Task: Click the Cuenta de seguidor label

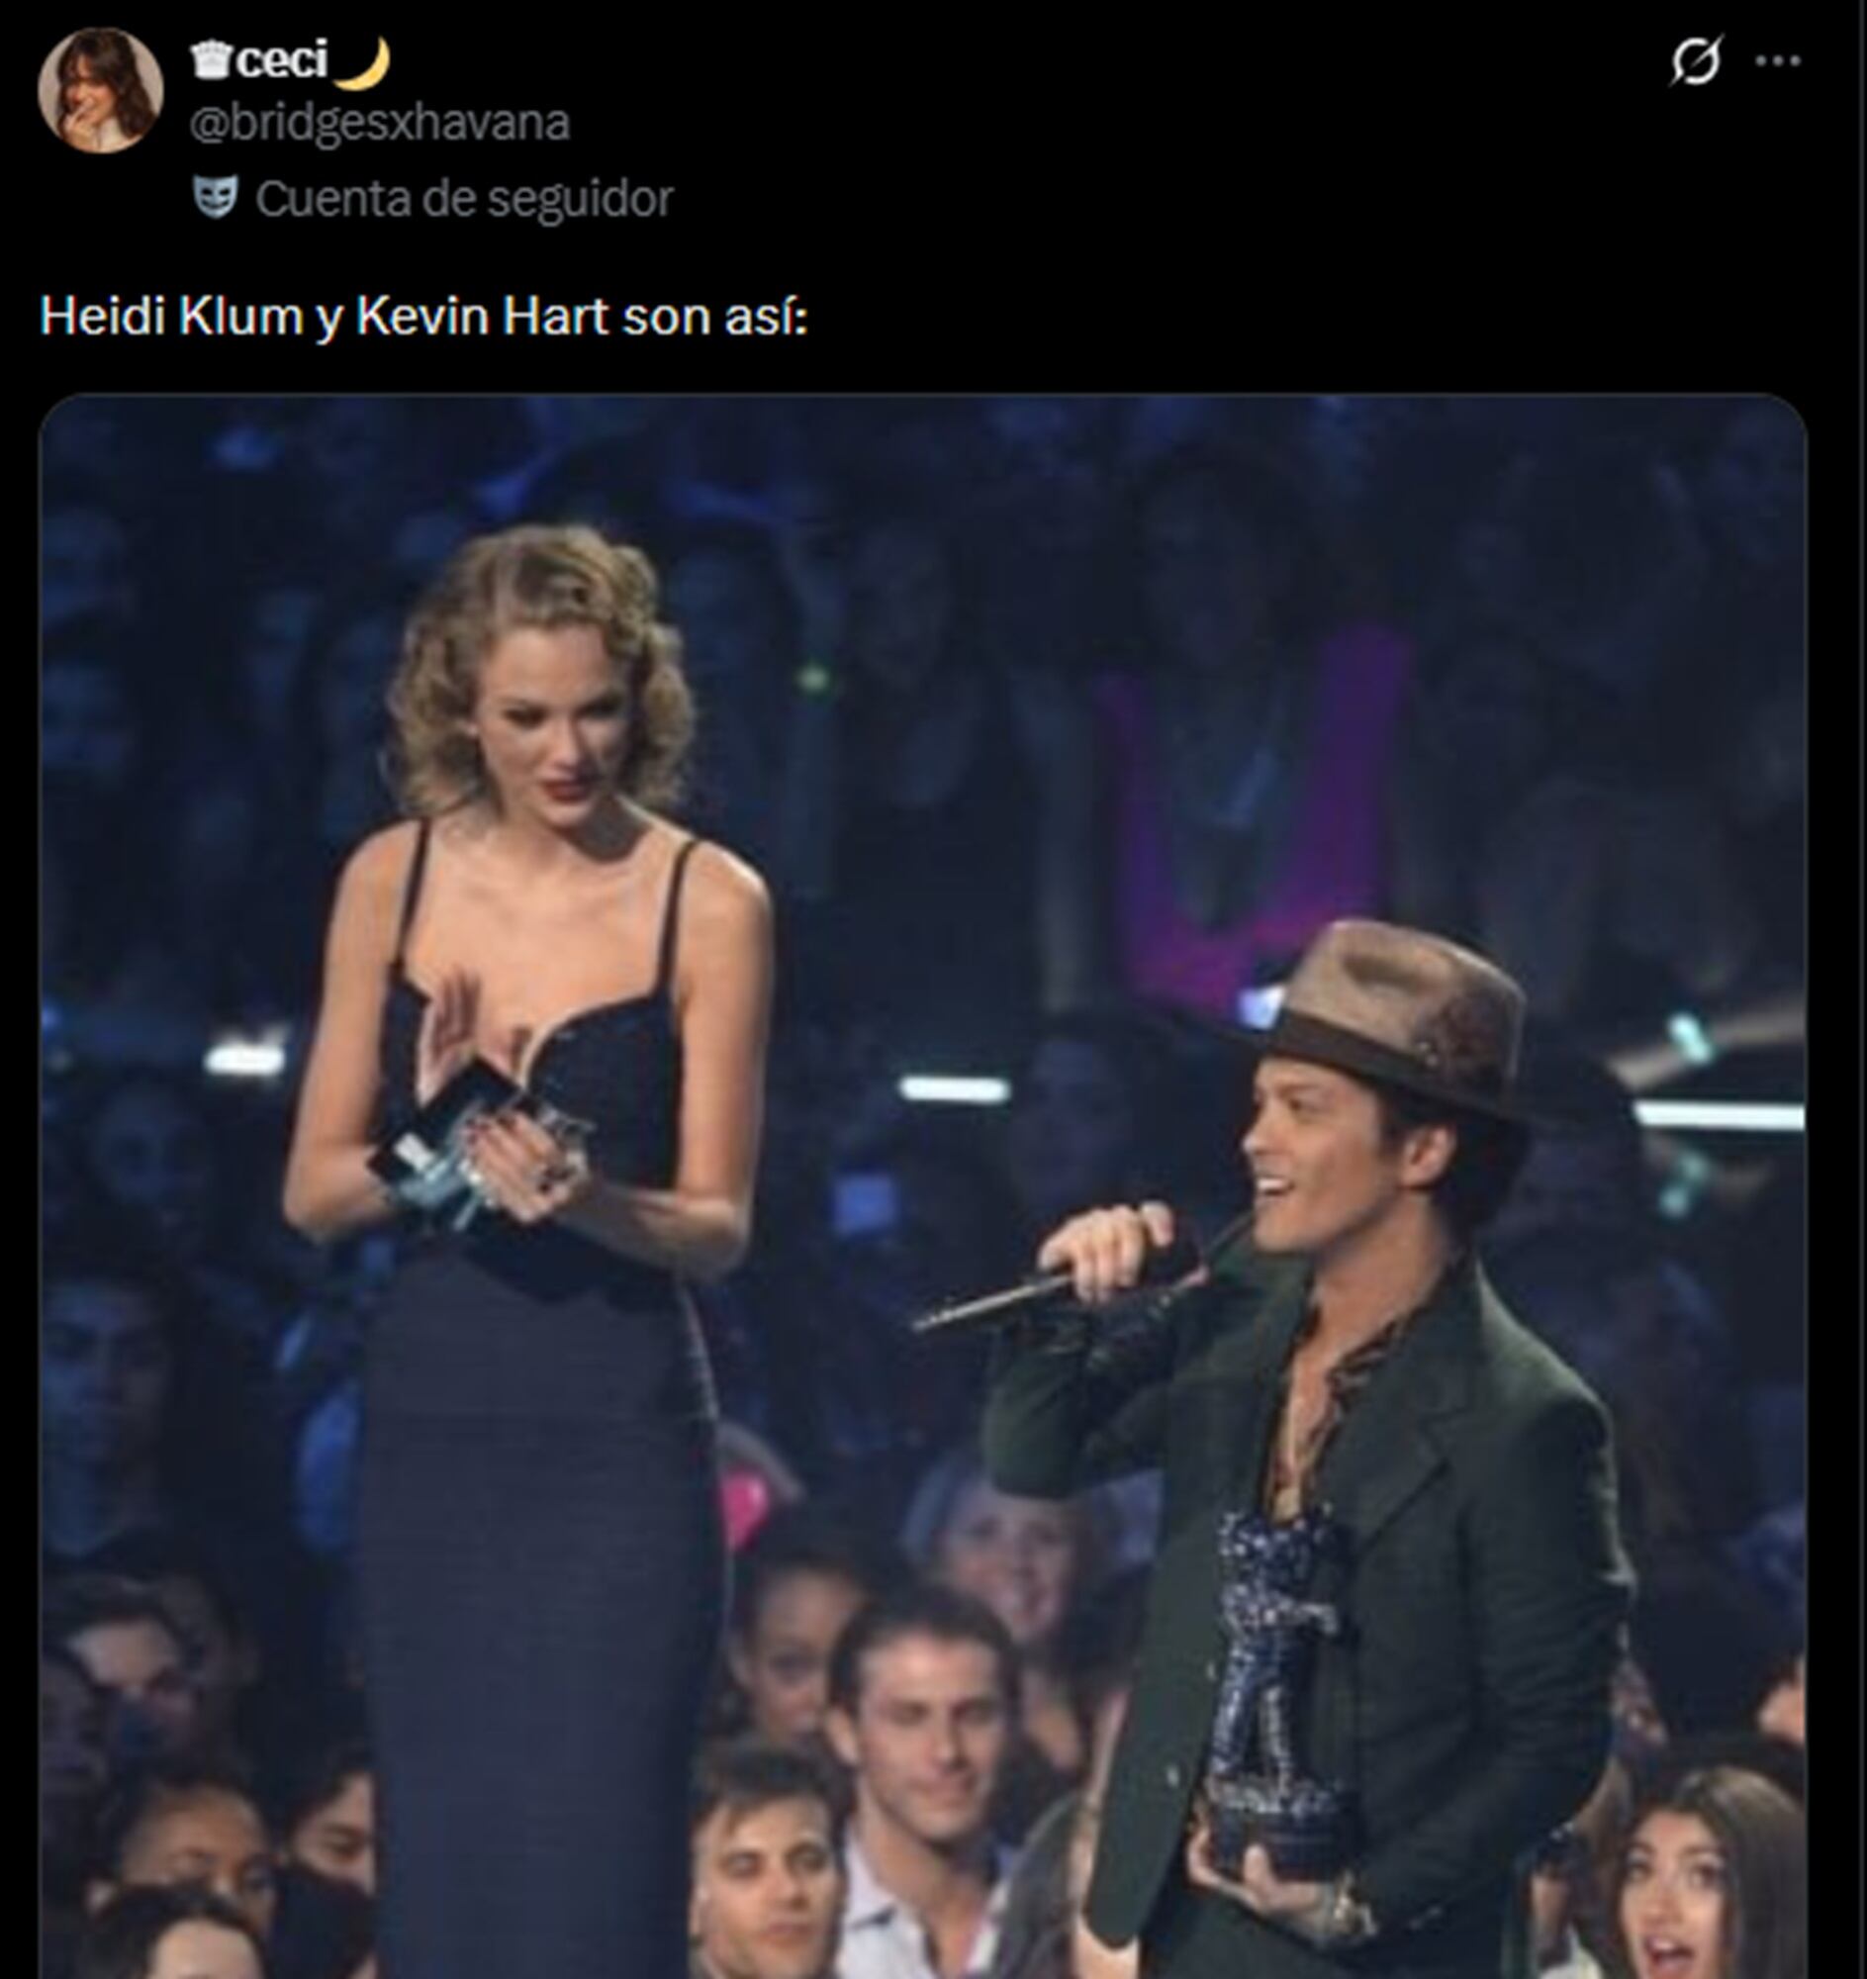Action: point(464,199)
